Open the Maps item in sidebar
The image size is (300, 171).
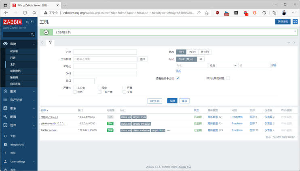(14, 77)
